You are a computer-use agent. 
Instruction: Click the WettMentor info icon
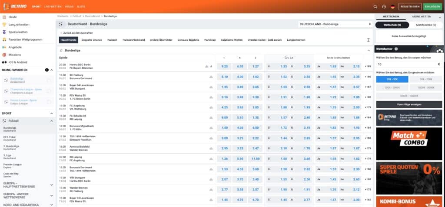click(396, 49)
